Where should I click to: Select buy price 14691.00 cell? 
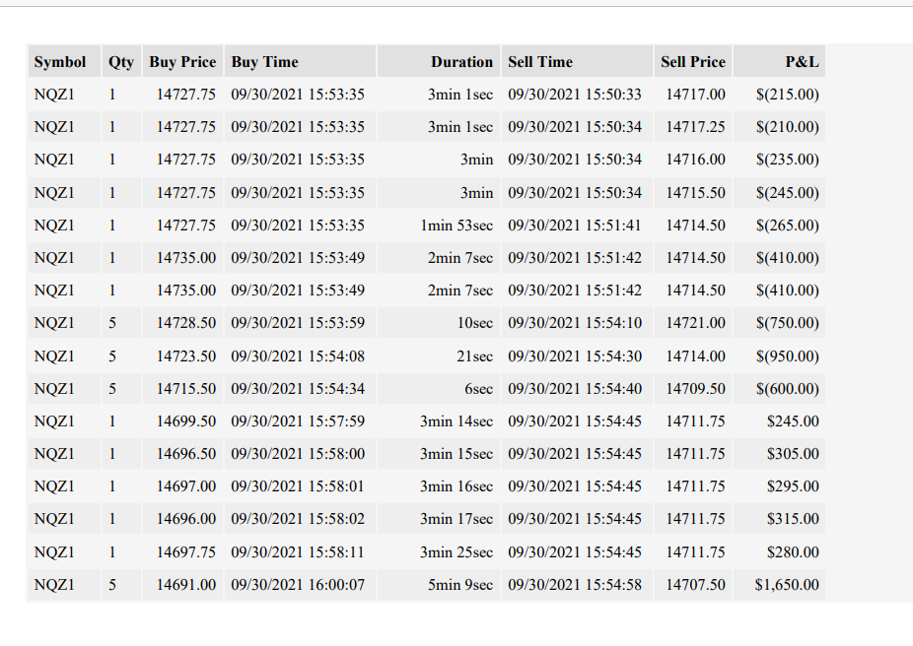coord(182,584)
